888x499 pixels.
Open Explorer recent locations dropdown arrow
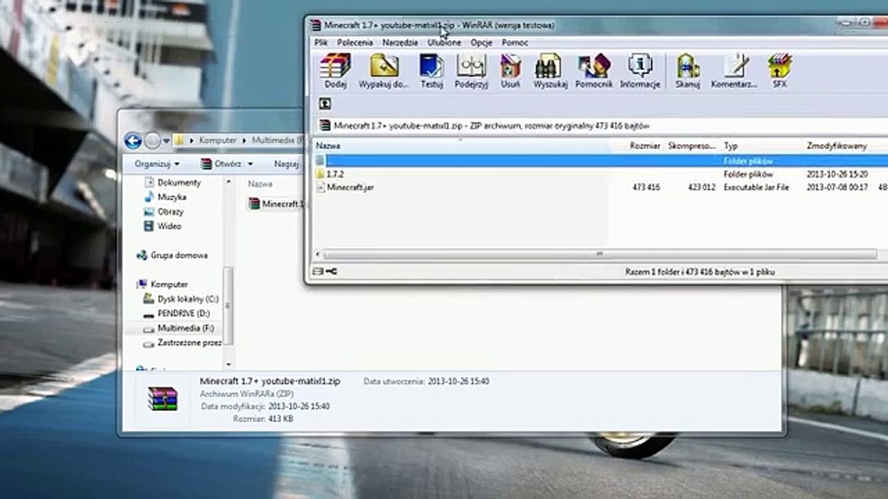(166, 141)
